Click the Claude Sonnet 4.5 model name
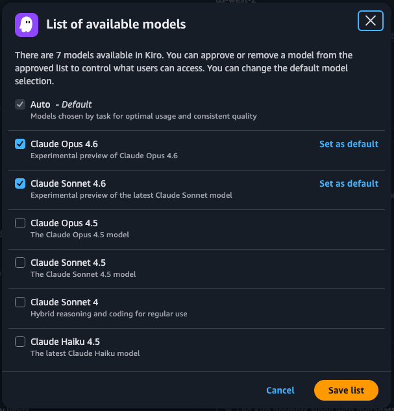 tap(68, 263)
